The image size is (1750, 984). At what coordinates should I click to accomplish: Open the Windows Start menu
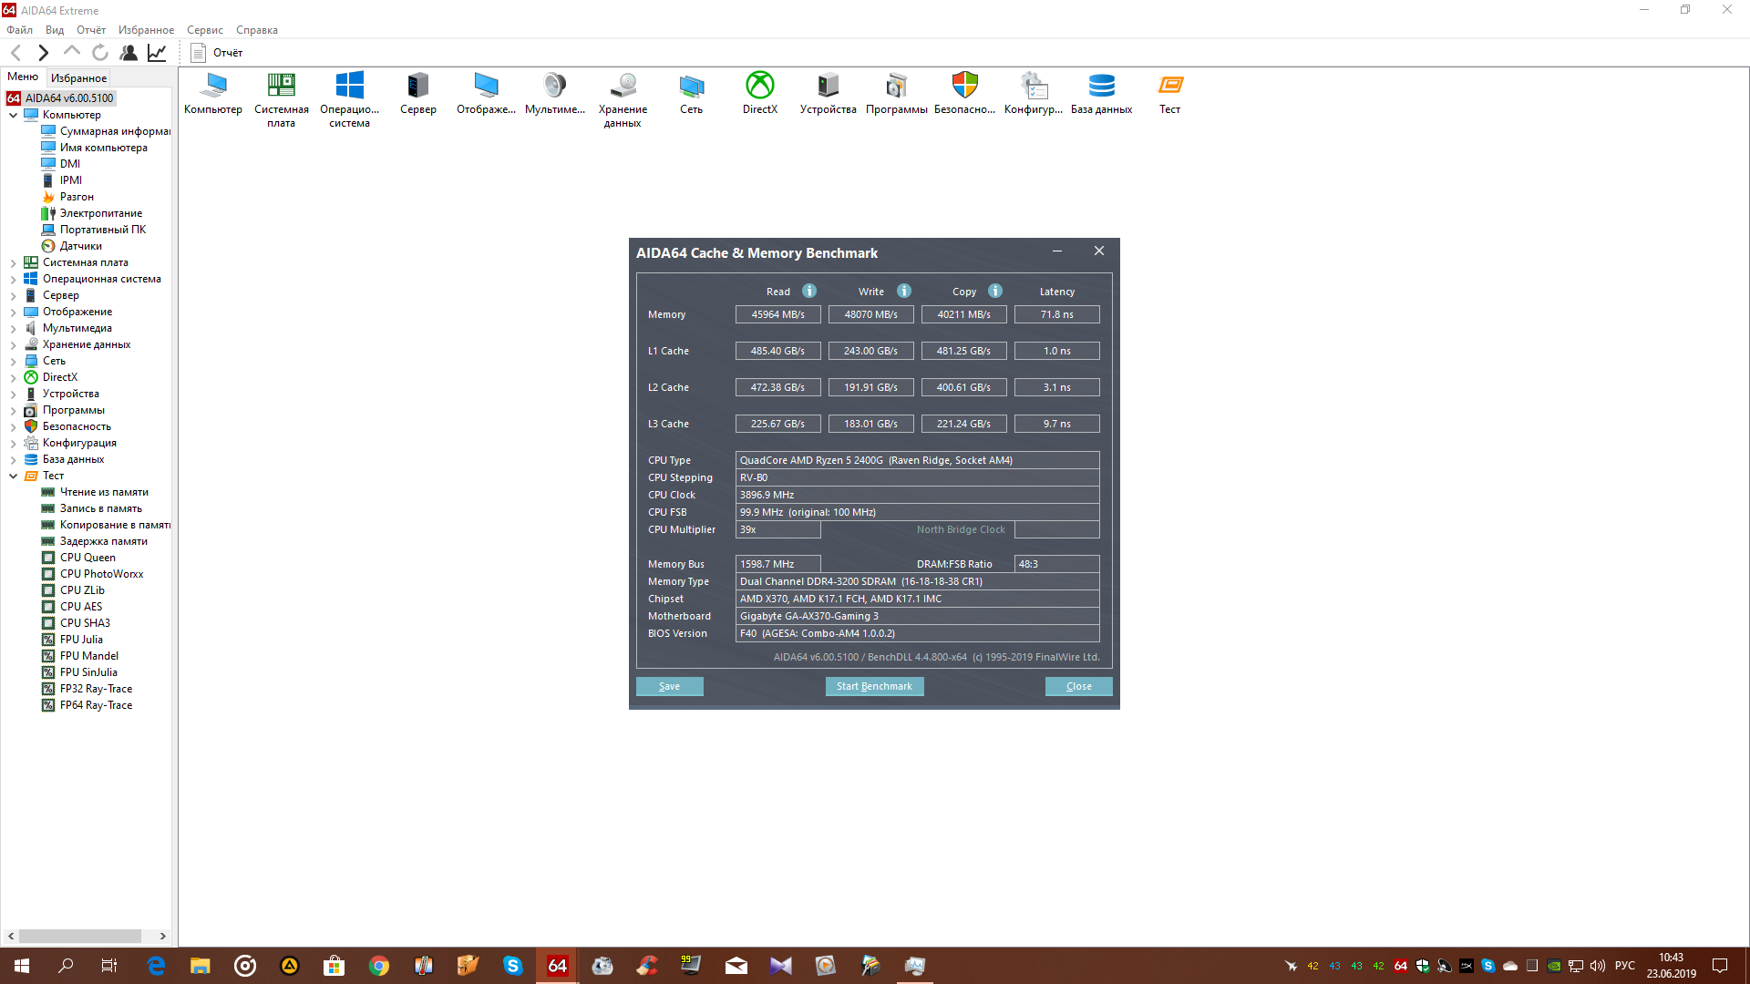[22, 966]
